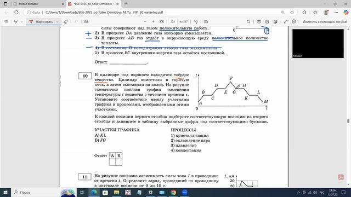This screenshot has width=351, height=197.
Task: Click the text '1) кристаллизация'
Action: point(190,136)
